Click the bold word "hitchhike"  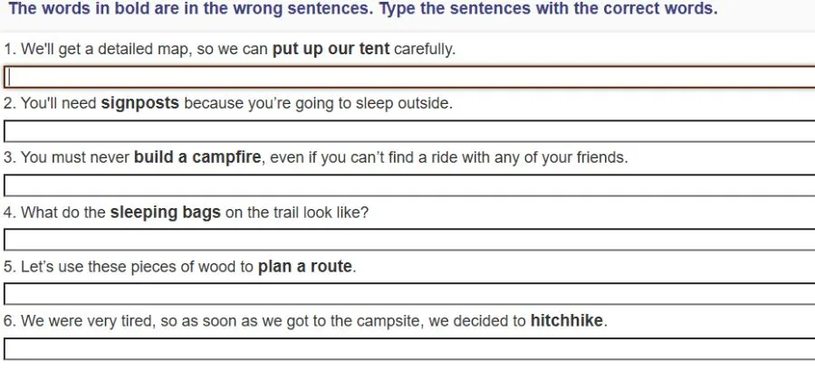coord(566,321)
